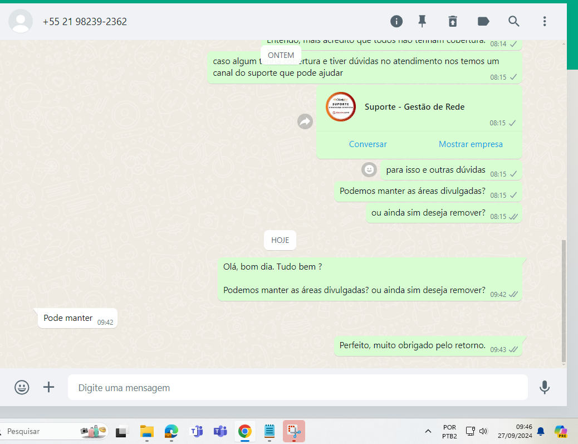This screenshot has height=444, width=578.
Task: Open the POR PTB2 language switcher
Action: tap(449, 432)
